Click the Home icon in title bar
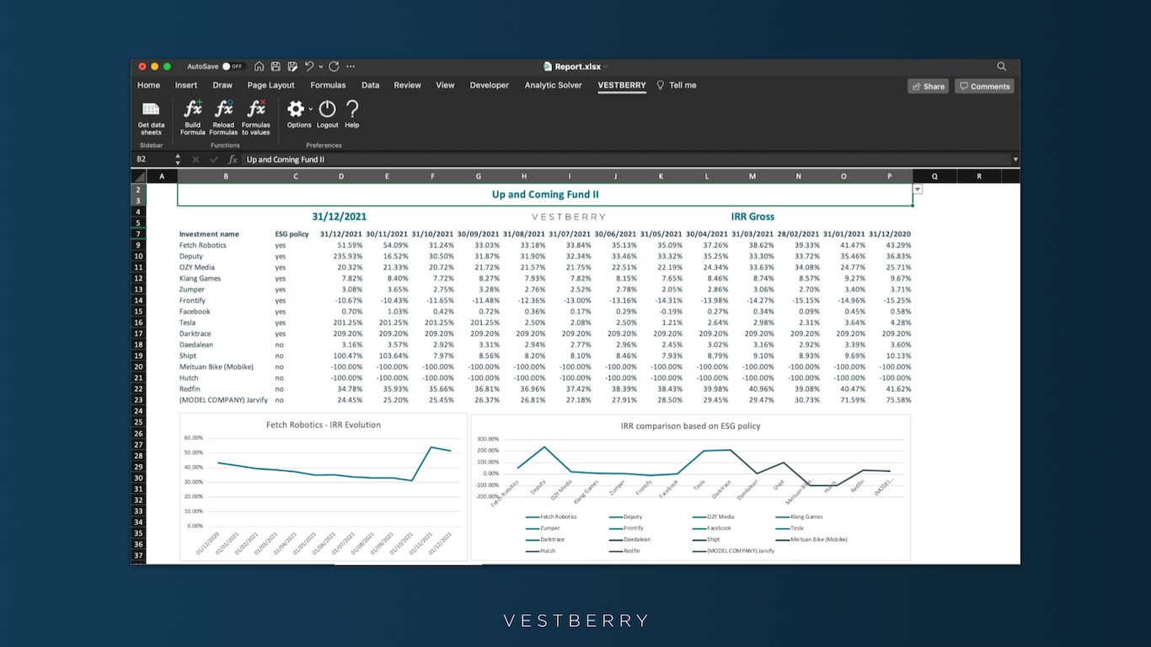This screenshot has width=1151, height=647. click(260, 67)
